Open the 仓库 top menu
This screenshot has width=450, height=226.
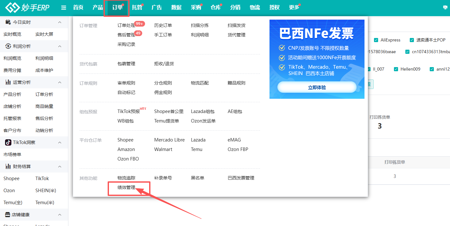(x=216, y=8)
